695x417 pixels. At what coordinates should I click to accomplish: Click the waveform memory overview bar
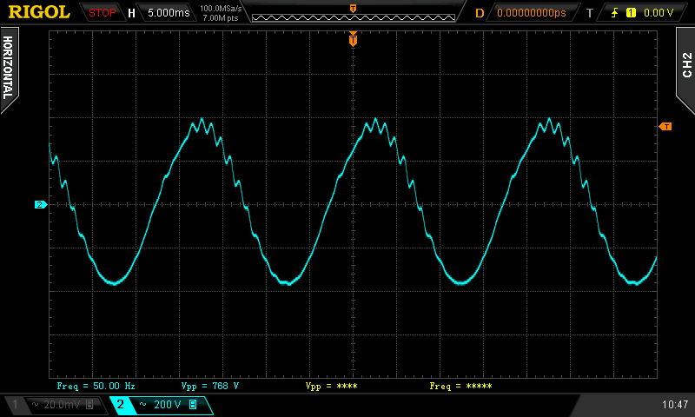pos(352,17)
